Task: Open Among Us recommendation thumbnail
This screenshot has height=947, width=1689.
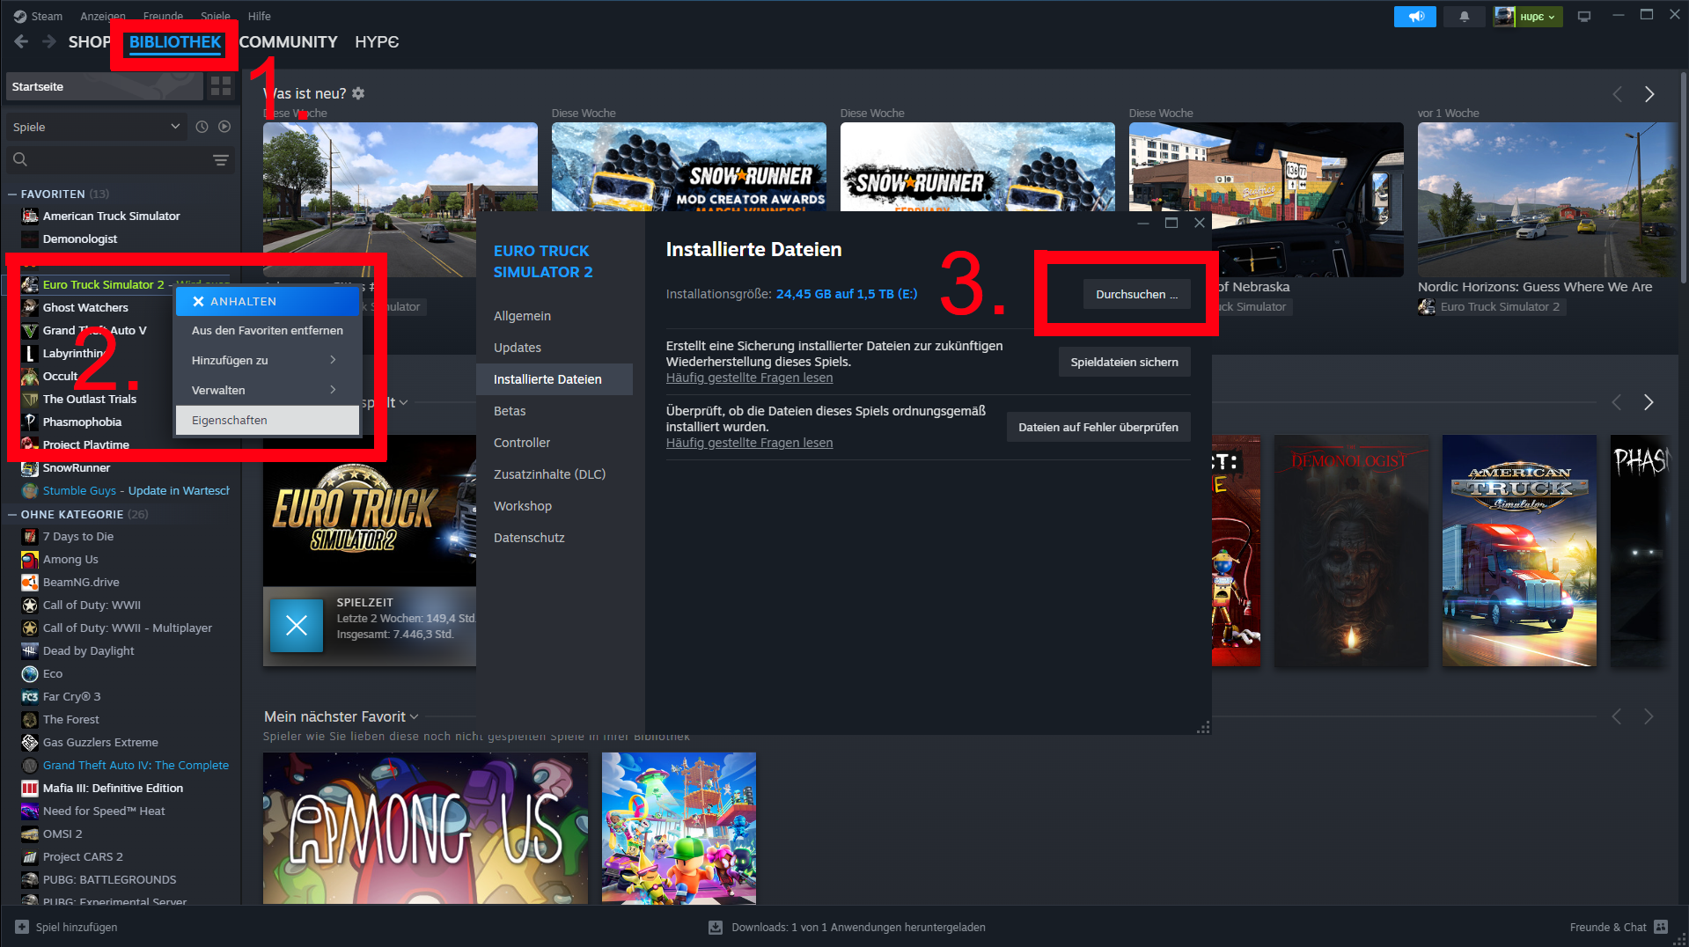Action: pyautogui.click(x=425, y=828)
